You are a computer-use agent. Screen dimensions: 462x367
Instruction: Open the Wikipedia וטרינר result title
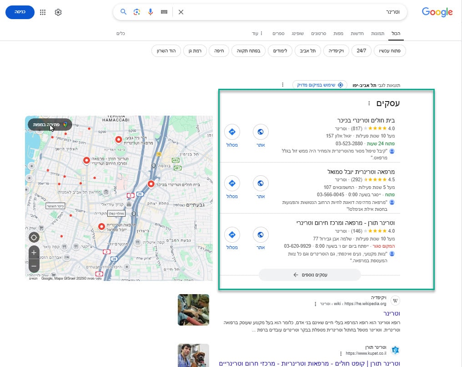point(392,313)
